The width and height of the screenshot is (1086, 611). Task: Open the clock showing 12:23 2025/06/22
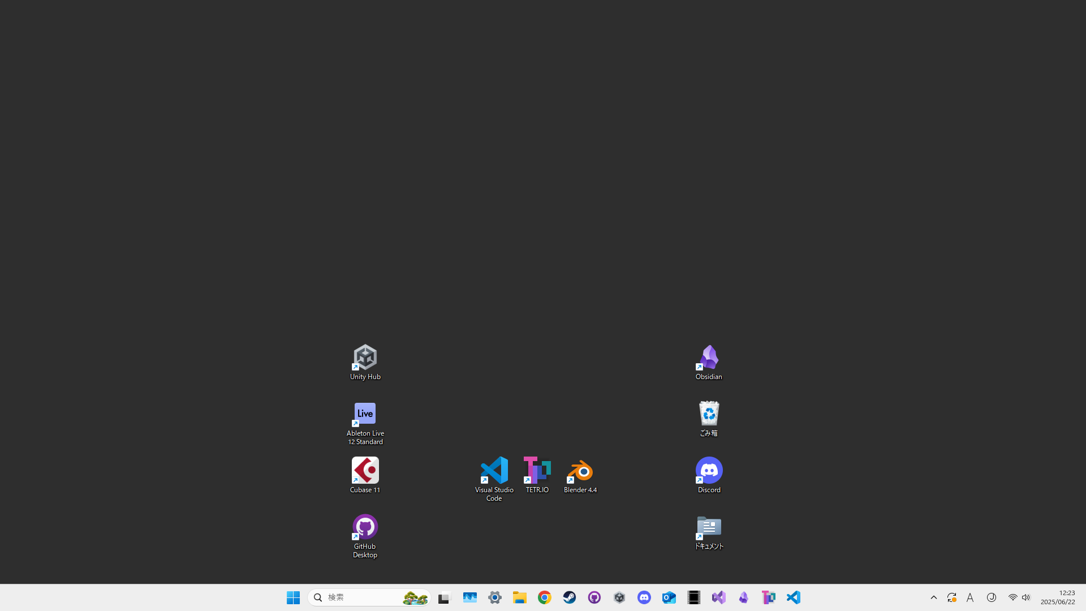[1058, 597]
